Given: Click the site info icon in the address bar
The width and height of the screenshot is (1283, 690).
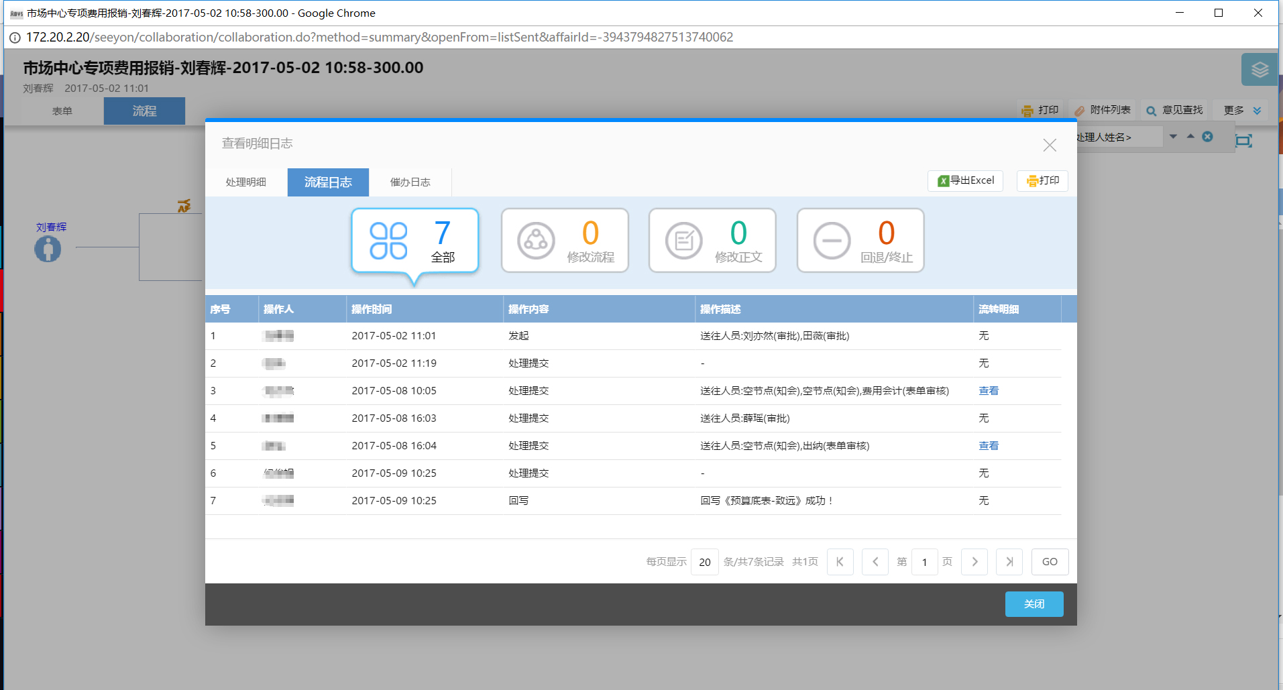Looking at the screenshot, I should click(x=15, y=38).
